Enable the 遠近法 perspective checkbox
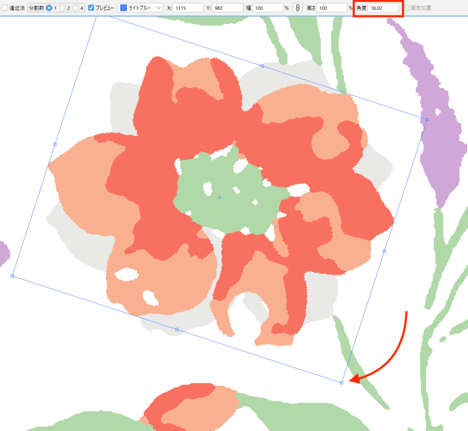This screenshot has width=468, height=431. point(5,8)
